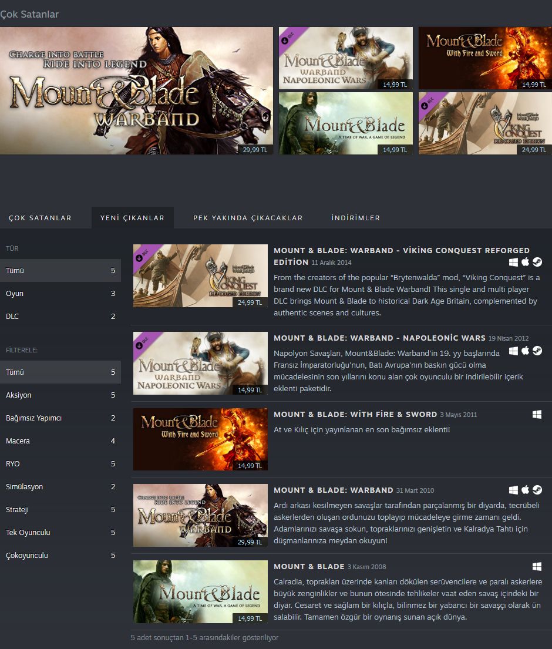This screenshot has width=552, height=649.
Task: Click Napoleonic Wars list thumbnail
Action: 200,363
